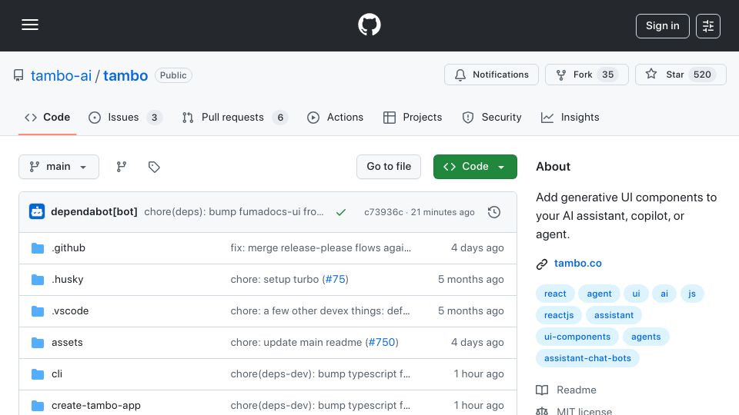Open commit message for .vscode folder
Viewport: 739px width, 415px height.
(x=320, y=311)
